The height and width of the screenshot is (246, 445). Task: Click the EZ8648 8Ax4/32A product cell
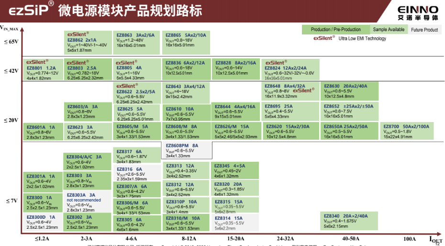coord(290,91)
